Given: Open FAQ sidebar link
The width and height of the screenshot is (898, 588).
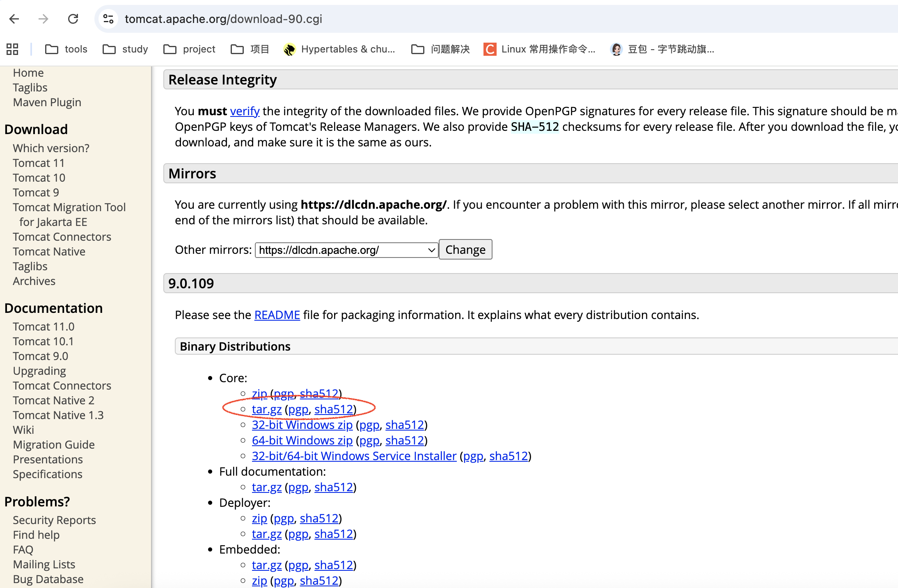Looking at the screenshot, I should [x=23, y=549].
